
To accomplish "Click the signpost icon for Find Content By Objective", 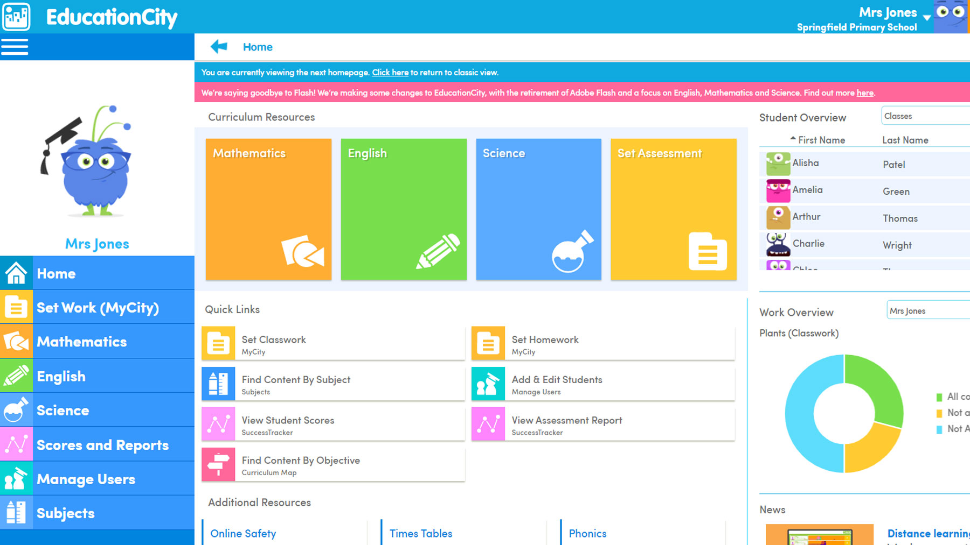I will 218,464.
